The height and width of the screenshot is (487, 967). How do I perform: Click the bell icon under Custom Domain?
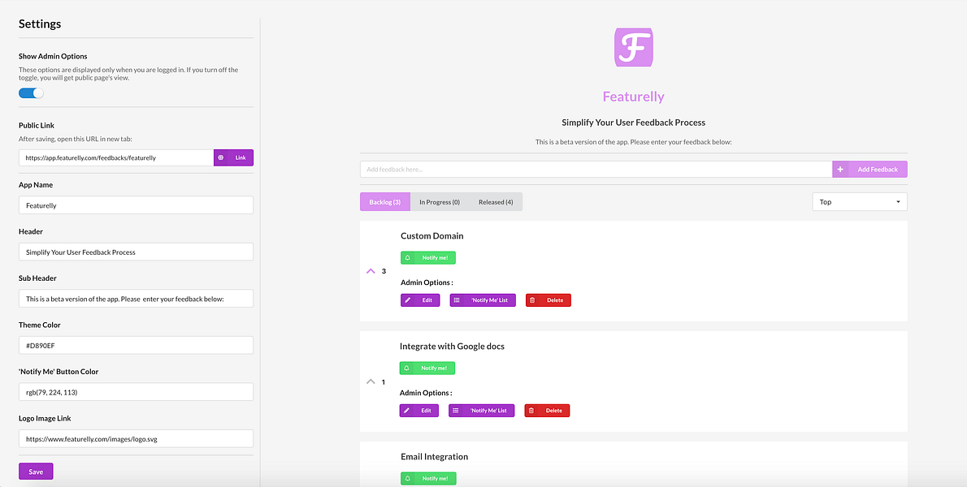(x=408, y=258)
